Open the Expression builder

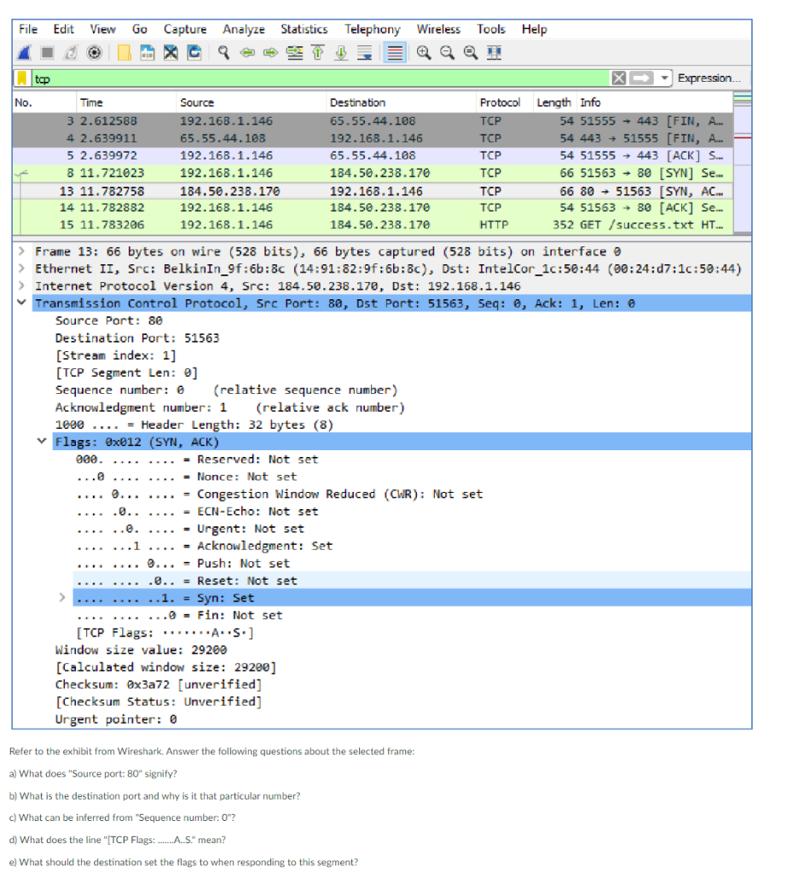pyautogui.click(x=709, y=78)
